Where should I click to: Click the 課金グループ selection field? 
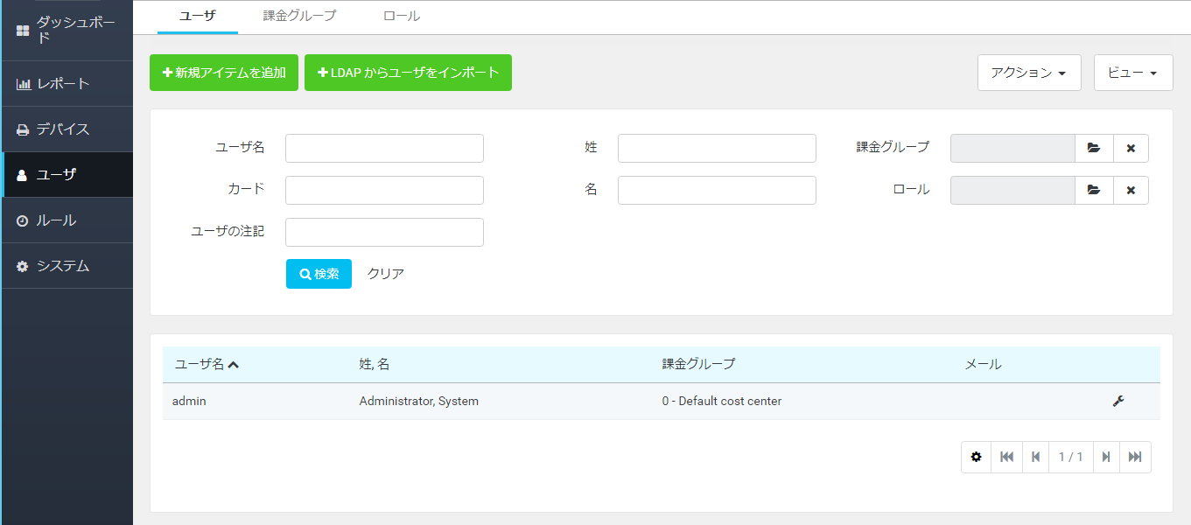click(x=1012, y=148)
